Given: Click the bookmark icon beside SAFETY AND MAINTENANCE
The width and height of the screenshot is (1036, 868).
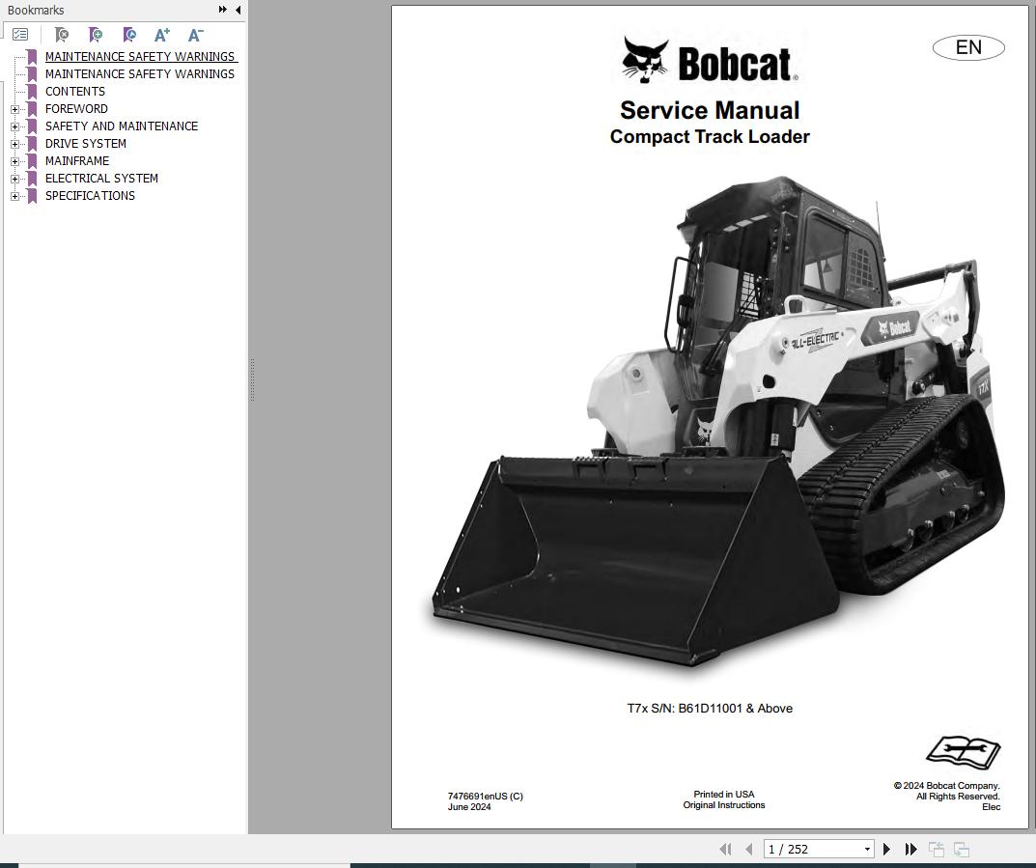Looking at the screenshot, I should pos(32,126).
